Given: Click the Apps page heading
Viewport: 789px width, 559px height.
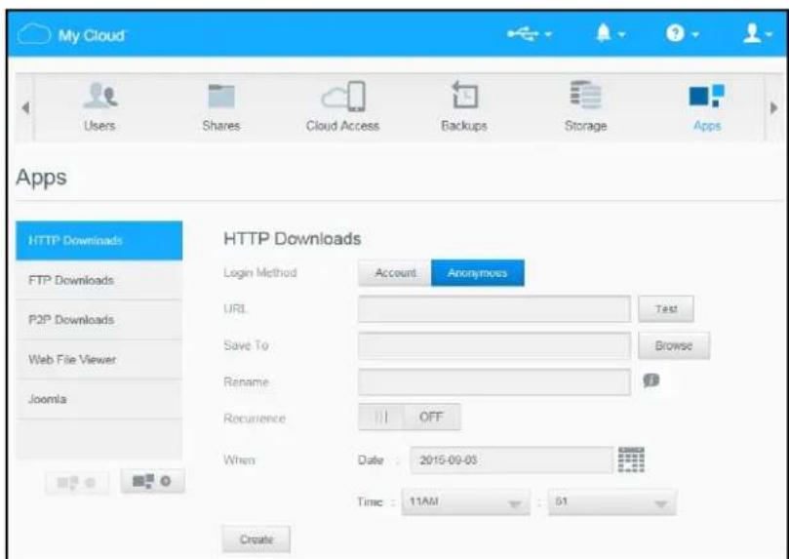Looking at the screenshot, I should (41, 178).
